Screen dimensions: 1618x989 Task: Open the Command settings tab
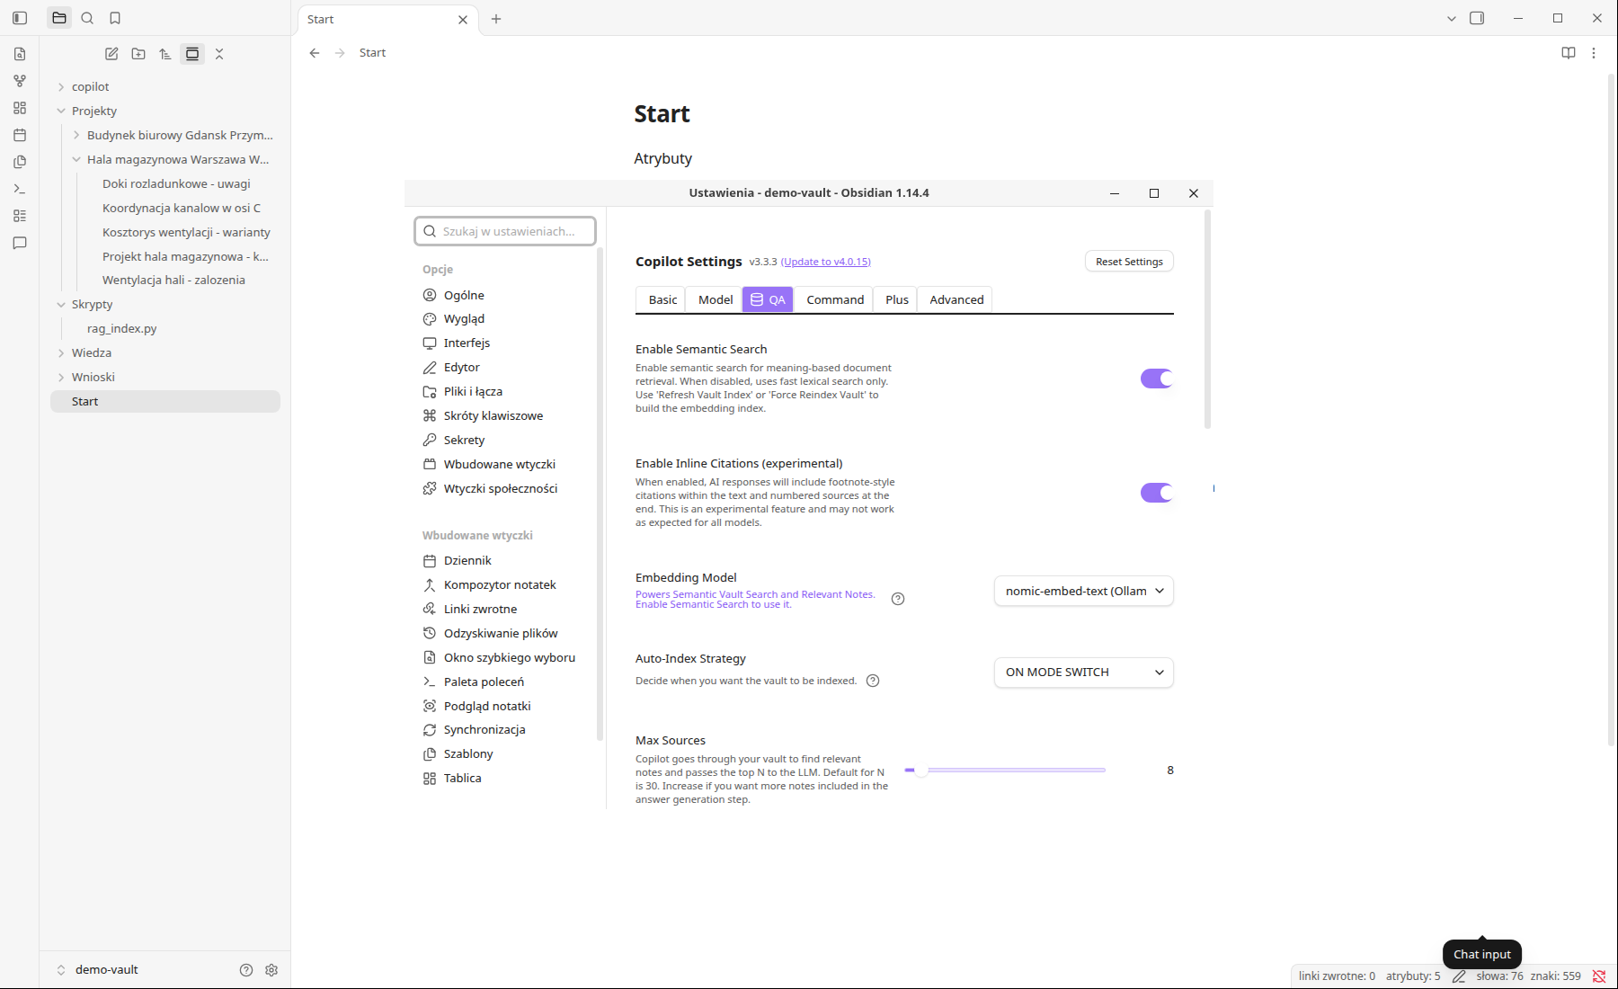coord(835,299)
